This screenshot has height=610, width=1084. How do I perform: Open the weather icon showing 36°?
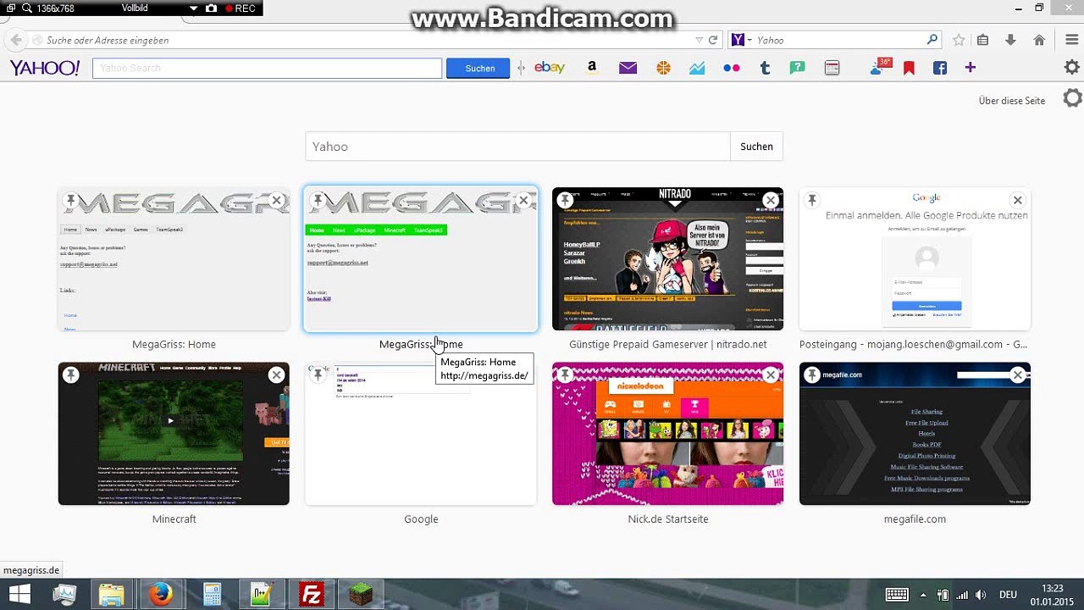click(x=881, y=67)
